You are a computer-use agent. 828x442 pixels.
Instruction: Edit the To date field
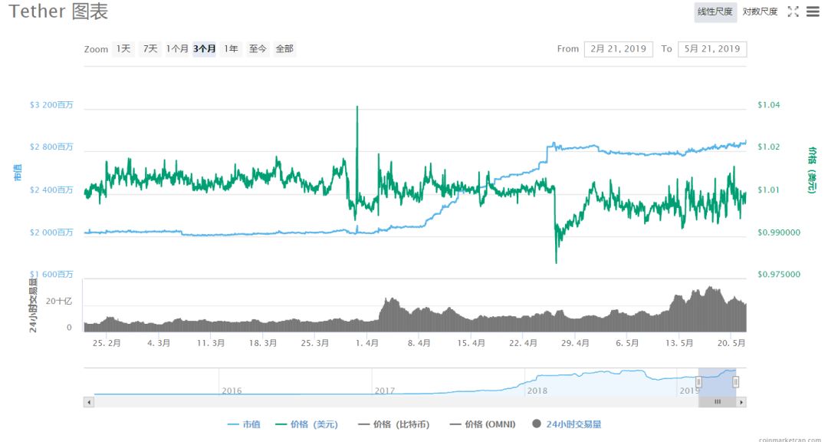pos(711,48)
